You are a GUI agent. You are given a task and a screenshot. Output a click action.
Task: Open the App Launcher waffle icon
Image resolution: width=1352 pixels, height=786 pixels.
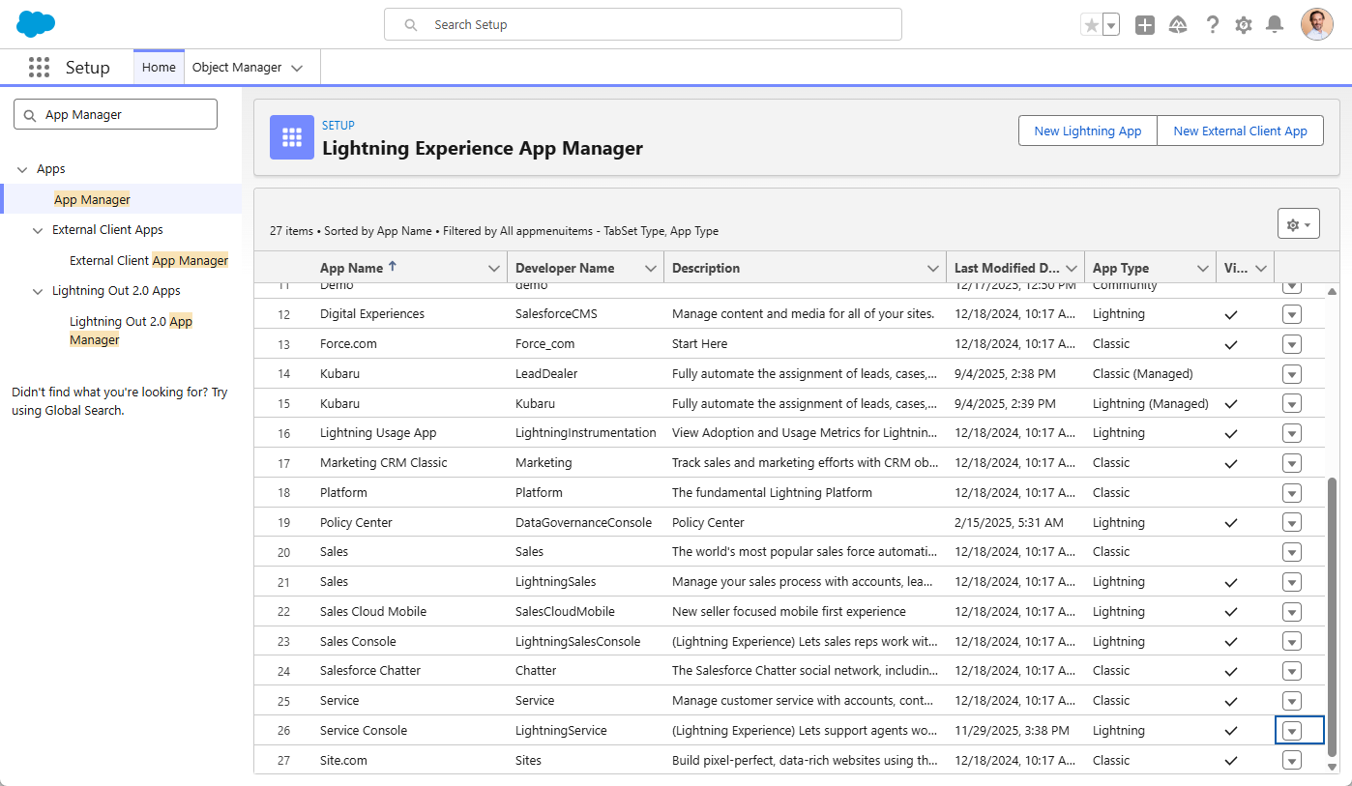click(39, 68)
